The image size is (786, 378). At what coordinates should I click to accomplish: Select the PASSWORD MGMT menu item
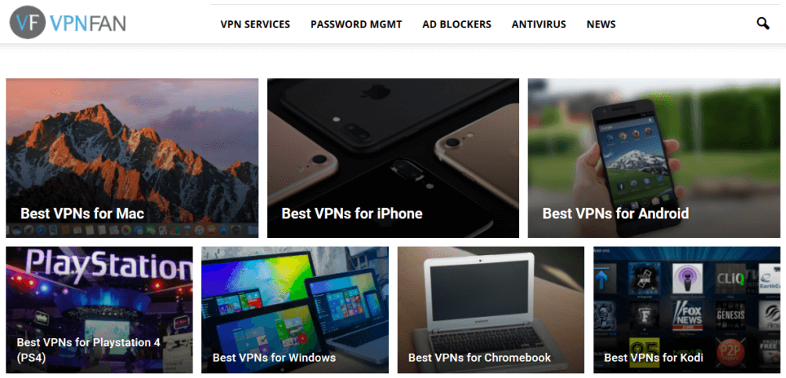356,24
